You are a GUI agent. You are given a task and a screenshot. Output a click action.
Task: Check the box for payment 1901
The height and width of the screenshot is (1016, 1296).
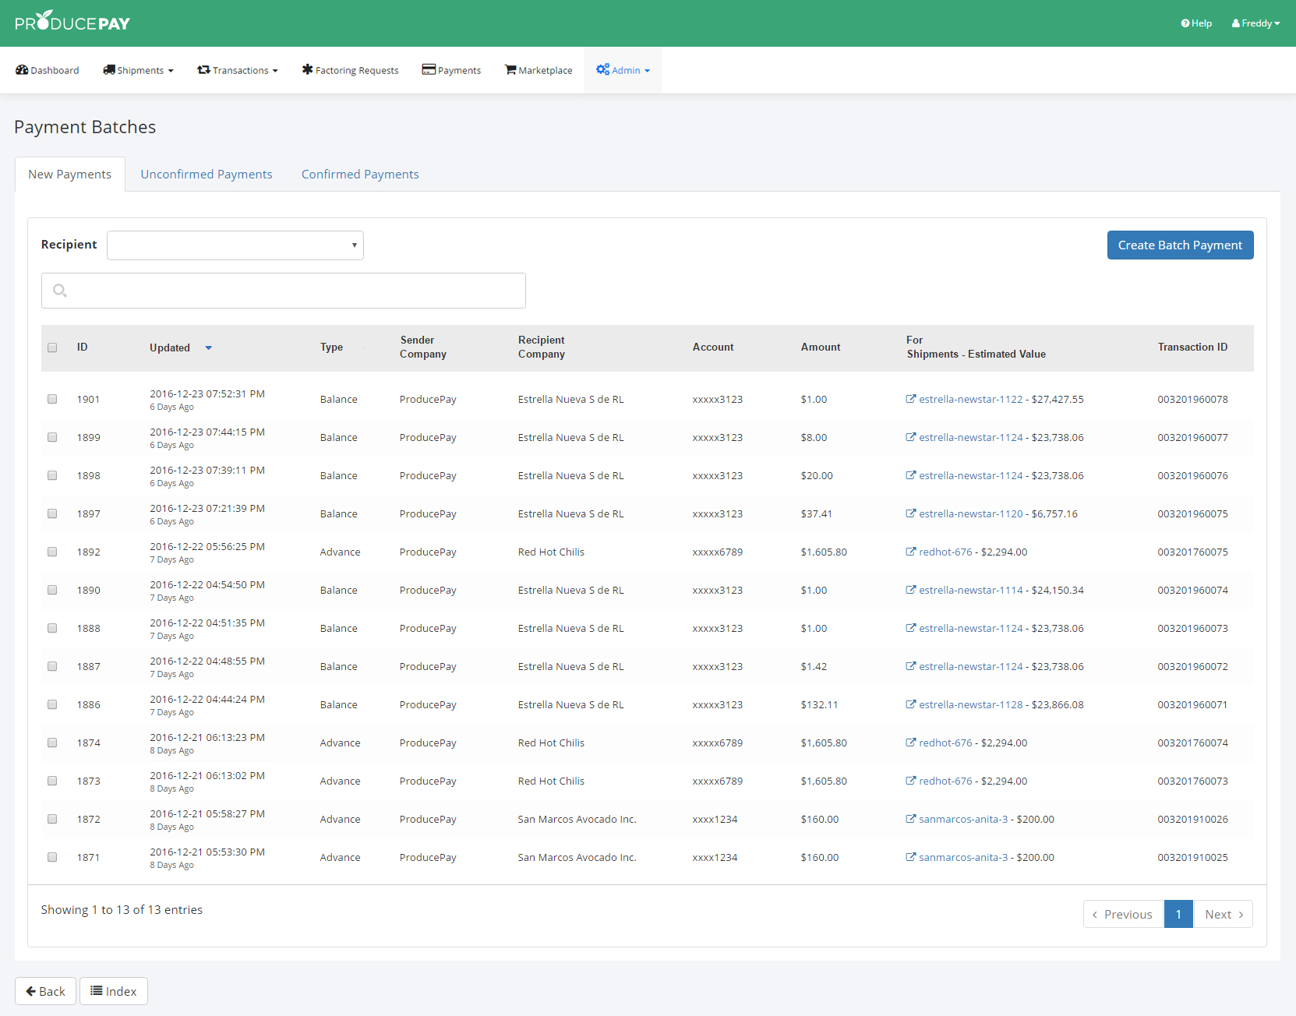[52, 399]
